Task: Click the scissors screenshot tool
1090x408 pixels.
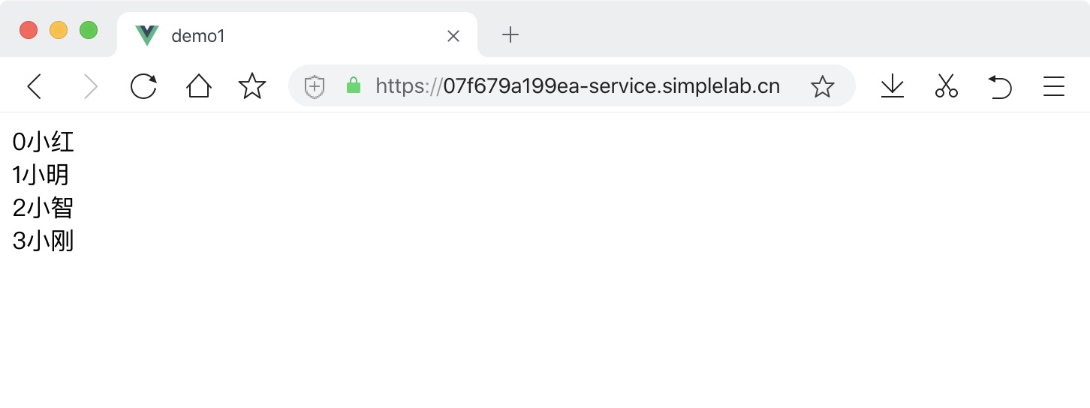Action: click(x=947, y=86)
